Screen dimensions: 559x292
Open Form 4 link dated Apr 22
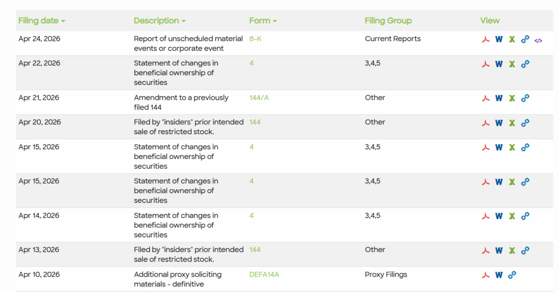point(251,63)
